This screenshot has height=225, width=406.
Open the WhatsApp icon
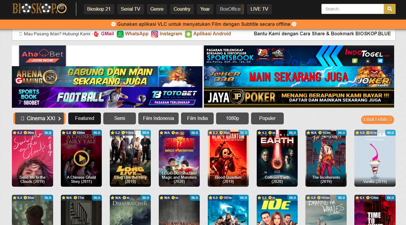click(120, 34)
